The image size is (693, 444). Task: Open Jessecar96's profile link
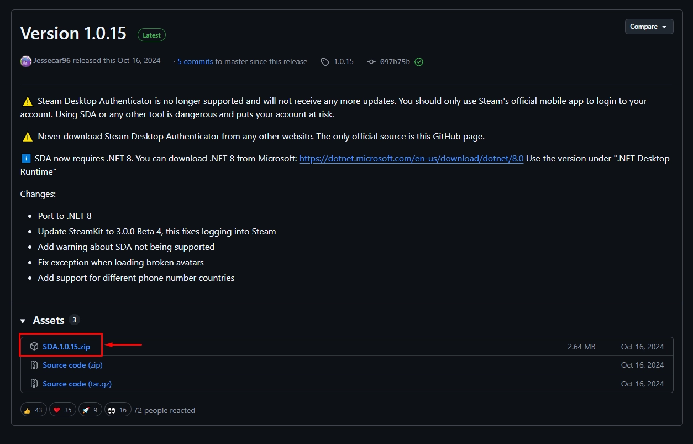tap(52, 60)
